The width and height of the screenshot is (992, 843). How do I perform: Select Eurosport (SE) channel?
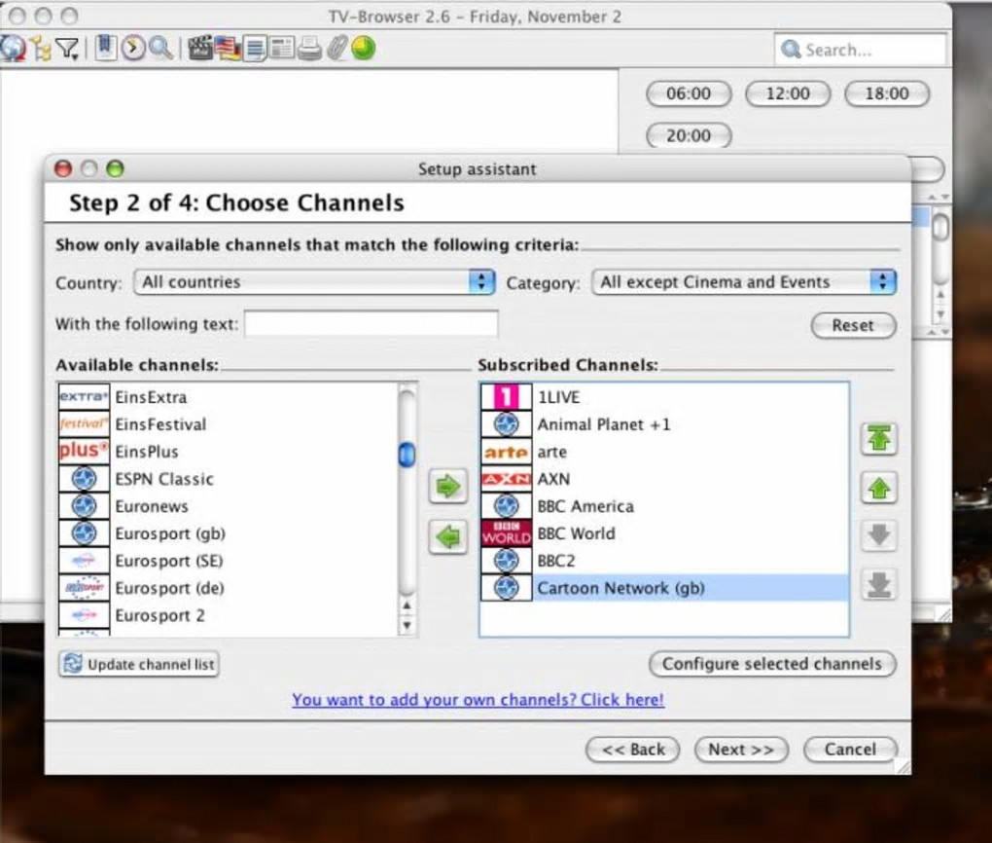click(228, 561)
